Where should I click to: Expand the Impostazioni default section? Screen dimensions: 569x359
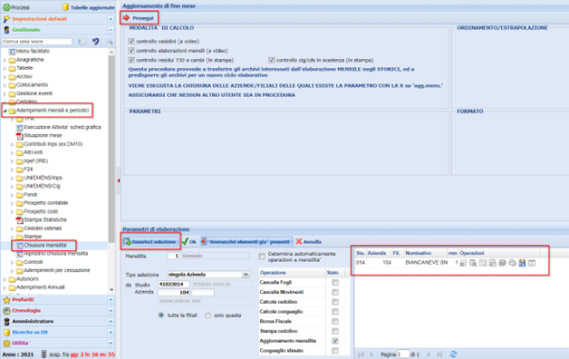point(111,19)
